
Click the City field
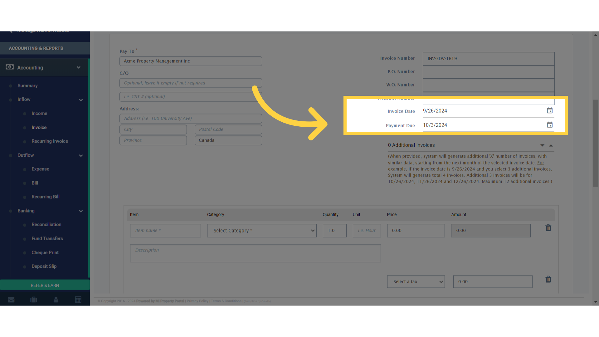(x=153, y=129)
